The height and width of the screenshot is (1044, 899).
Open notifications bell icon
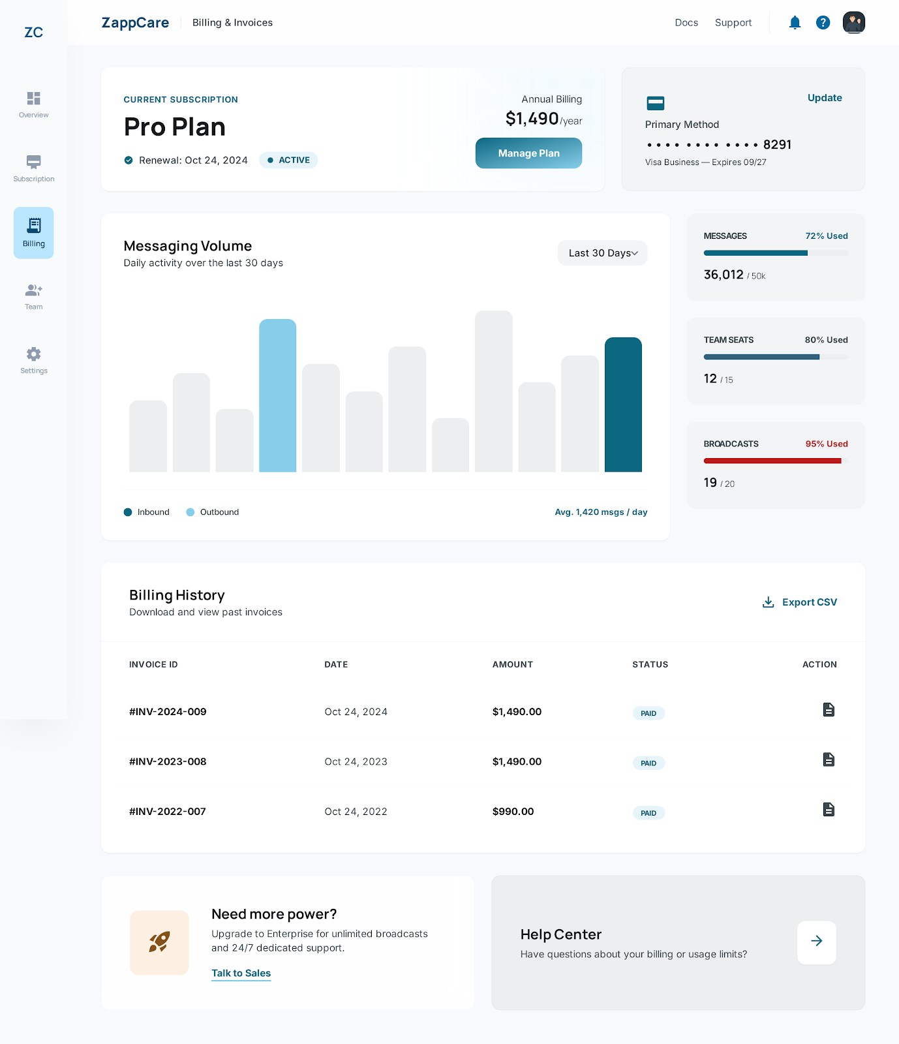tap(795, 23)
